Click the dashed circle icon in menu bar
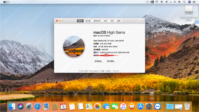The width and height of the screenshot is (199, 112). pyautogui.click(x=147, y=2)
